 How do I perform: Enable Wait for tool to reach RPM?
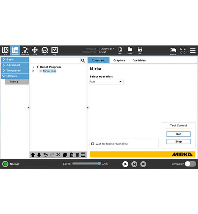(93, 144)
